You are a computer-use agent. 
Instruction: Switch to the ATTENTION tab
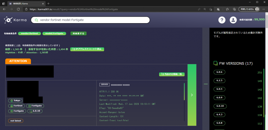[x=18, y=61]
